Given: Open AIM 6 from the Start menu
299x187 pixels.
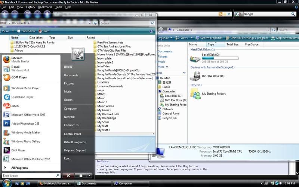Looking at the screenshot, I should click(31, 106).
